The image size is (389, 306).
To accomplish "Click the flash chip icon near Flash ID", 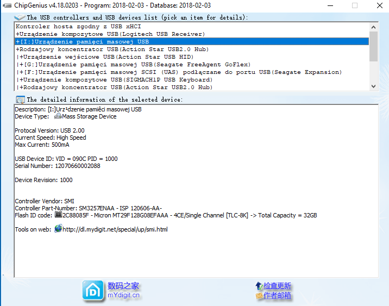I will click(58, 215).
